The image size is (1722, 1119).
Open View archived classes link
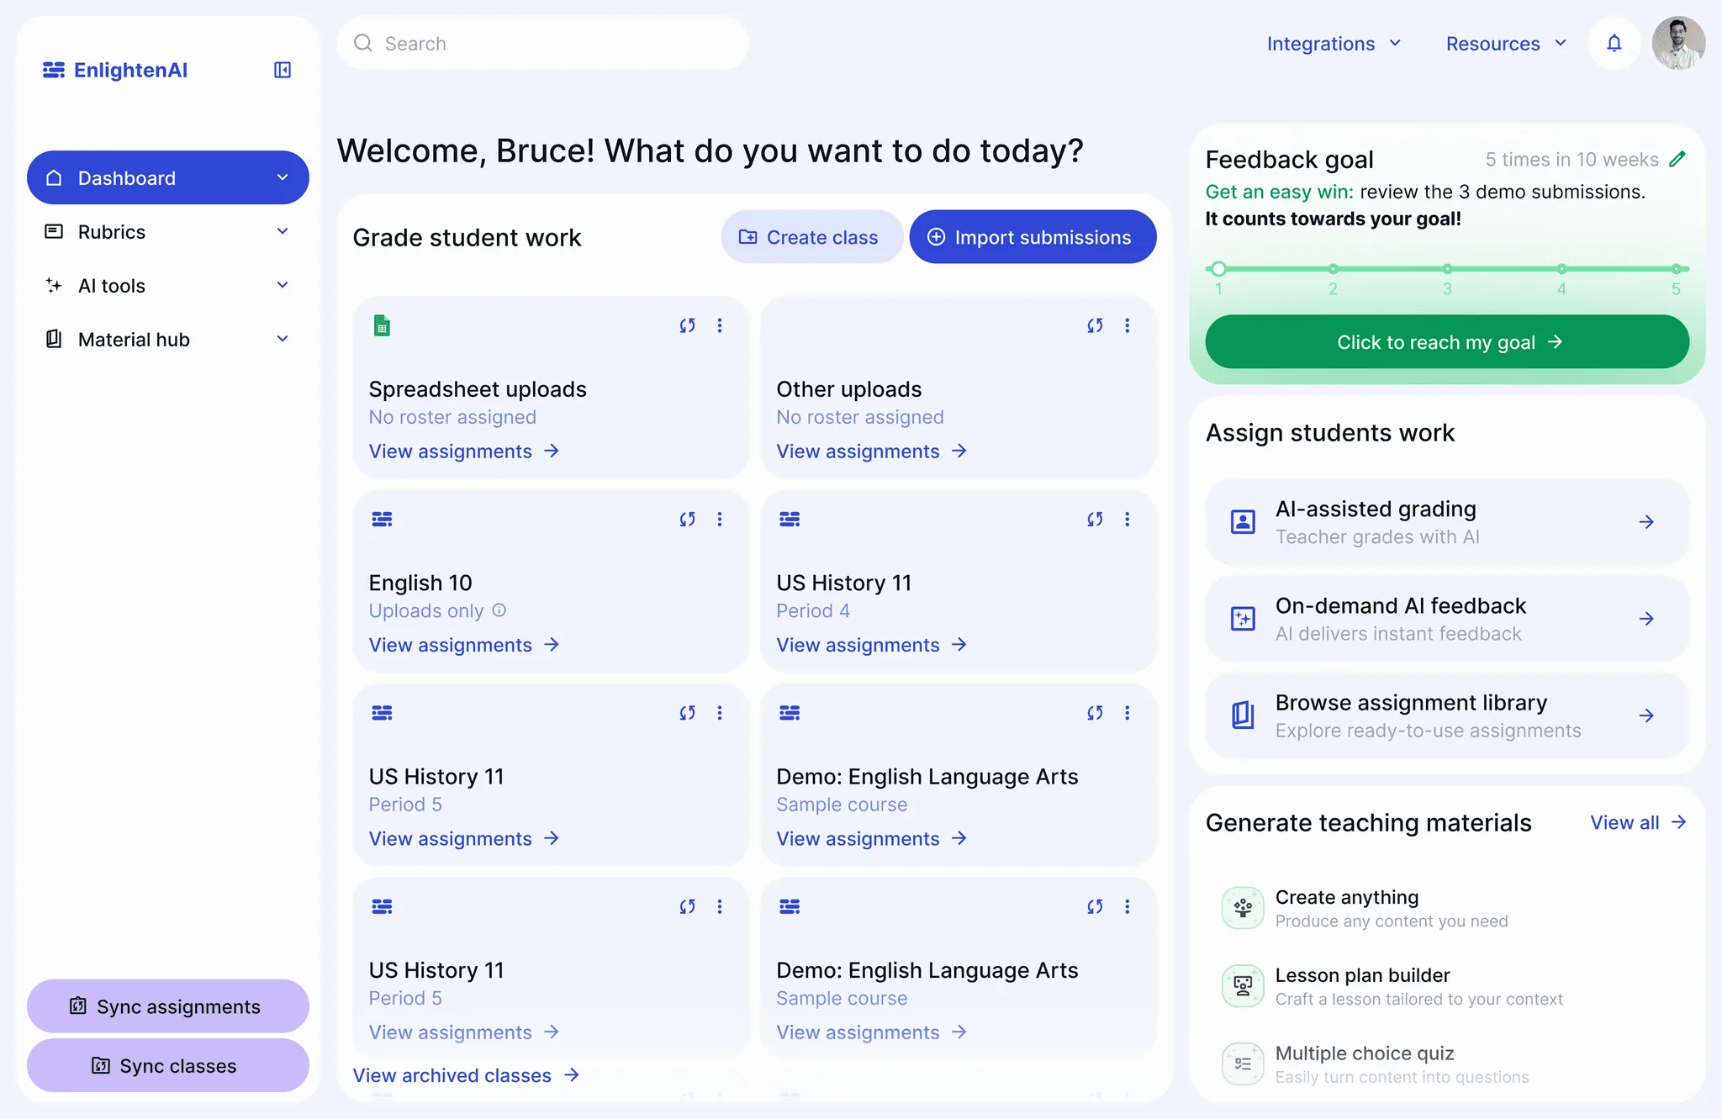[x=467, y=1075]
